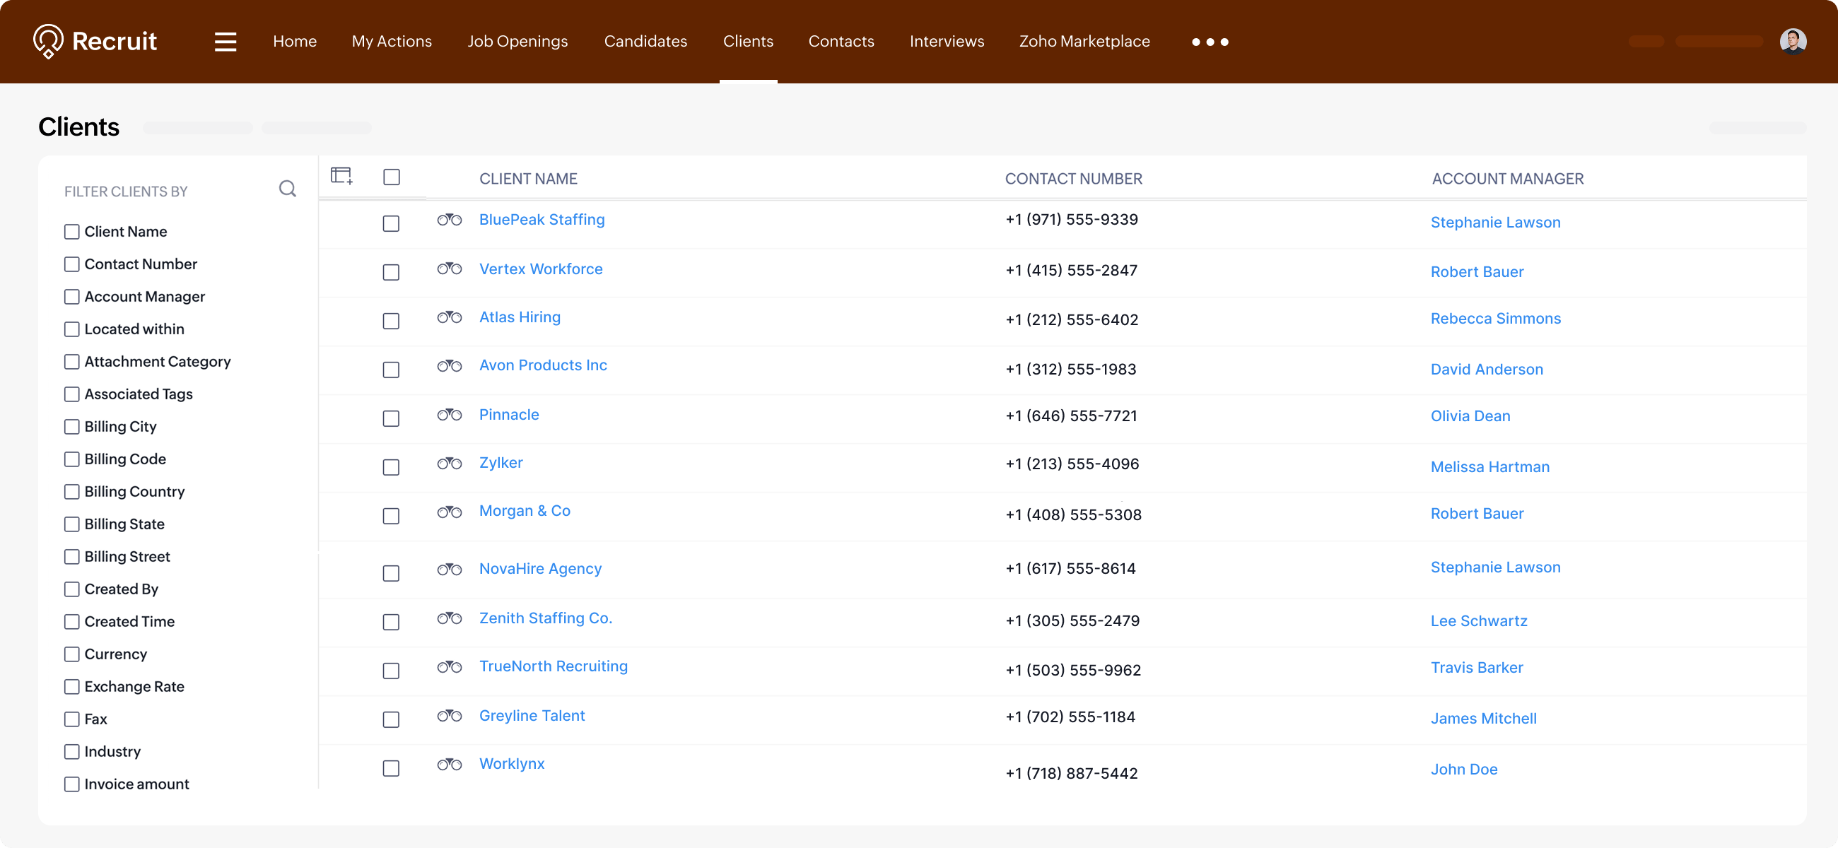
Task: Open the Job Openings tab
Action: pyautogui.click(x=517, y=42)
